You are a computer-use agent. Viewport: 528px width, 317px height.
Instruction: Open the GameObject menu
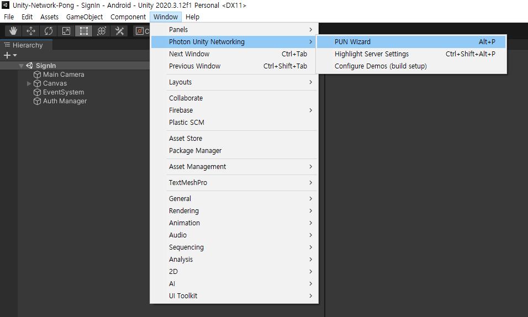point(84,17)
